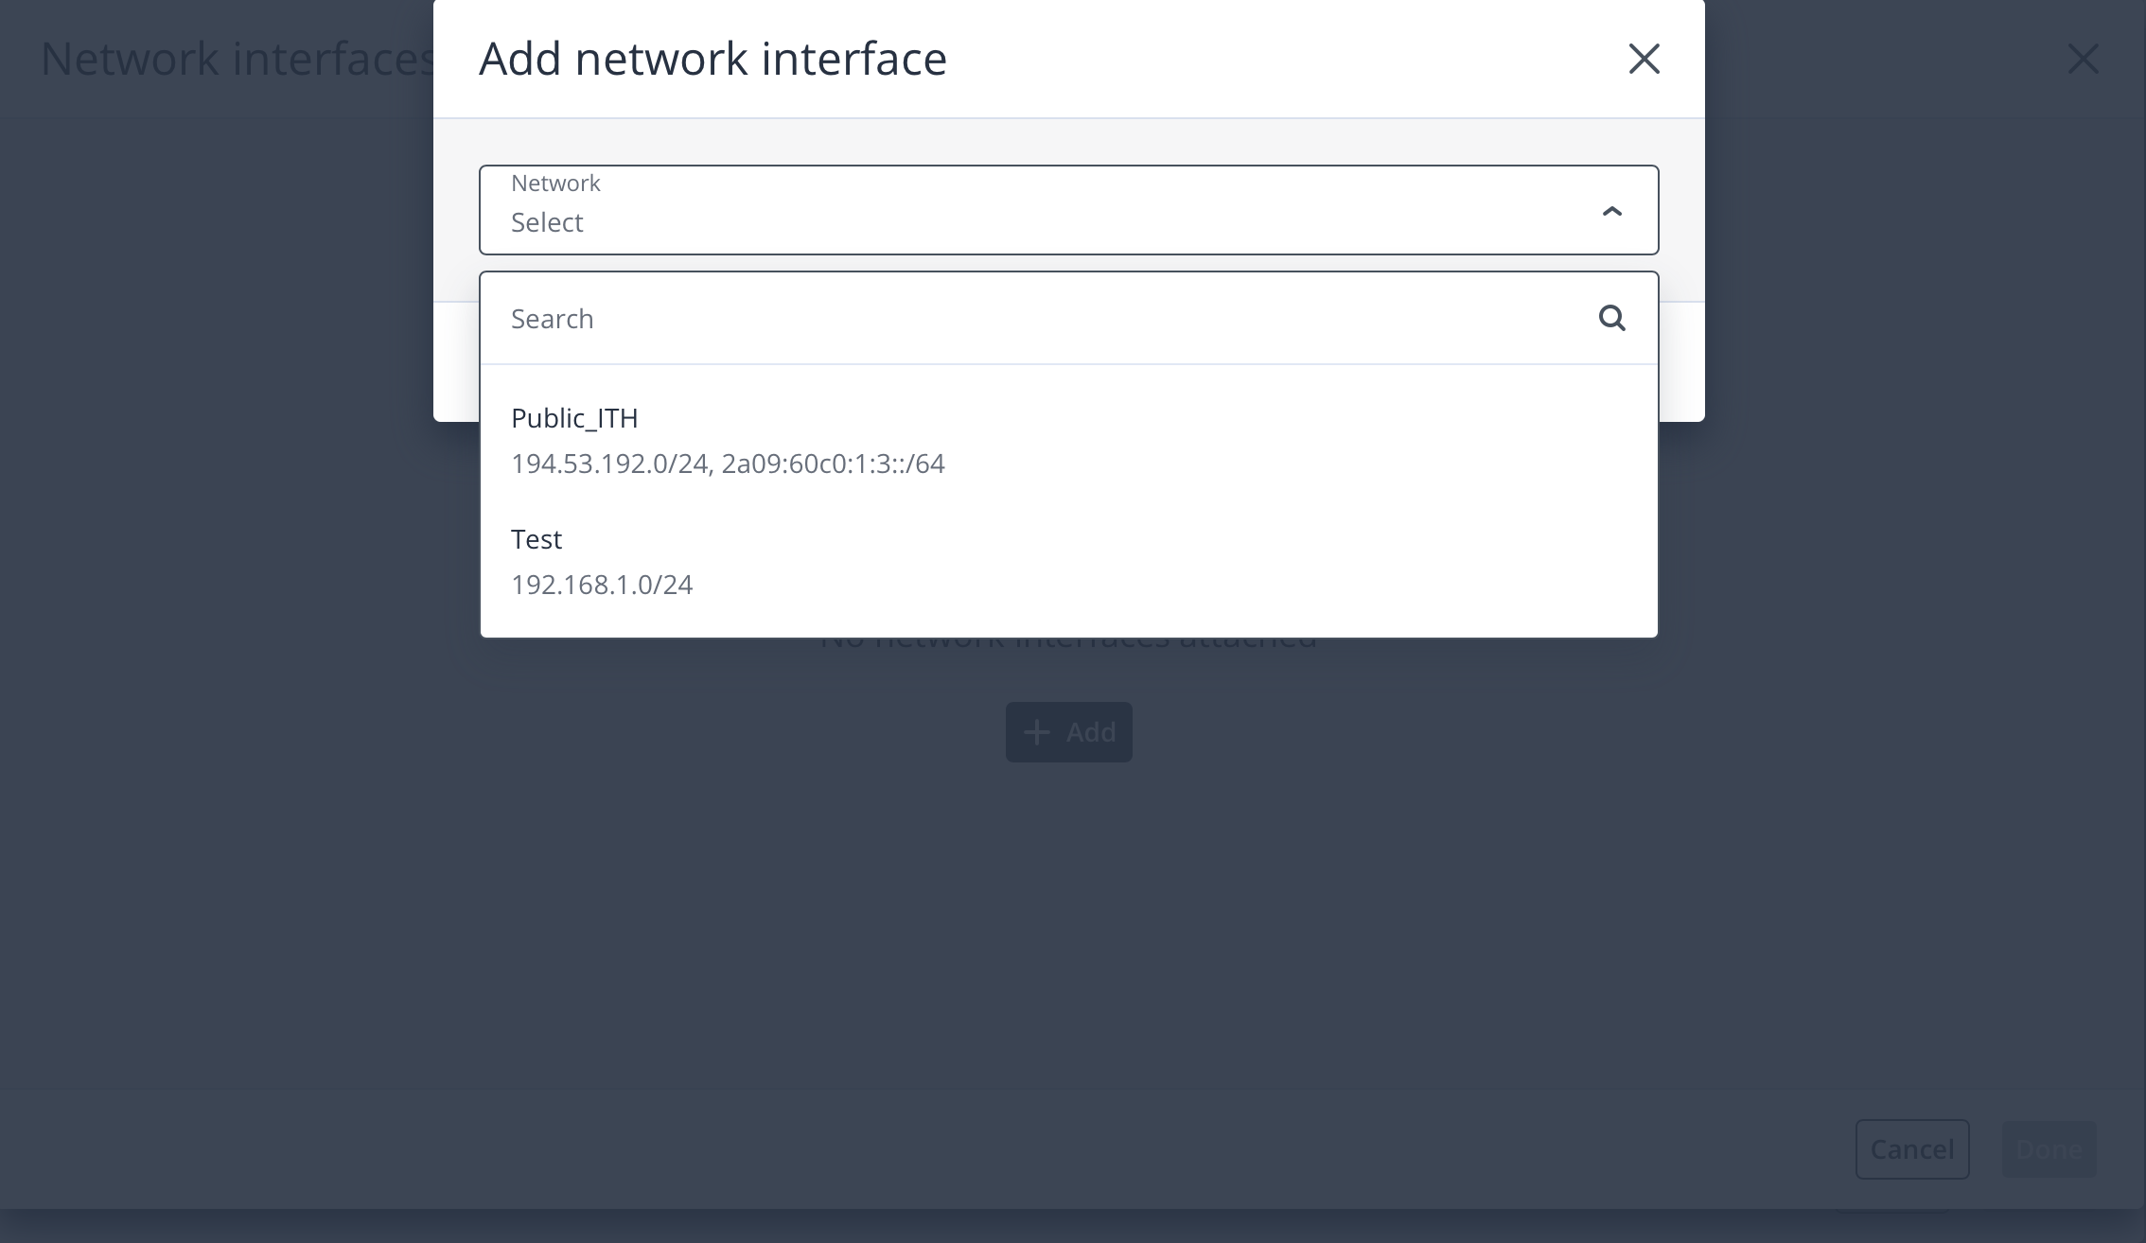The width and height of the screenshot is (2146, 1243).
Task: Click the plus icon on Add button
Action: (1037, 732)
